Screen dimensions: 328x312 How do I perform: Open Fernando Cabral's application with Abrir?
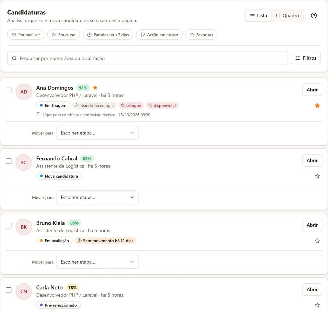(x=312, y=160)
